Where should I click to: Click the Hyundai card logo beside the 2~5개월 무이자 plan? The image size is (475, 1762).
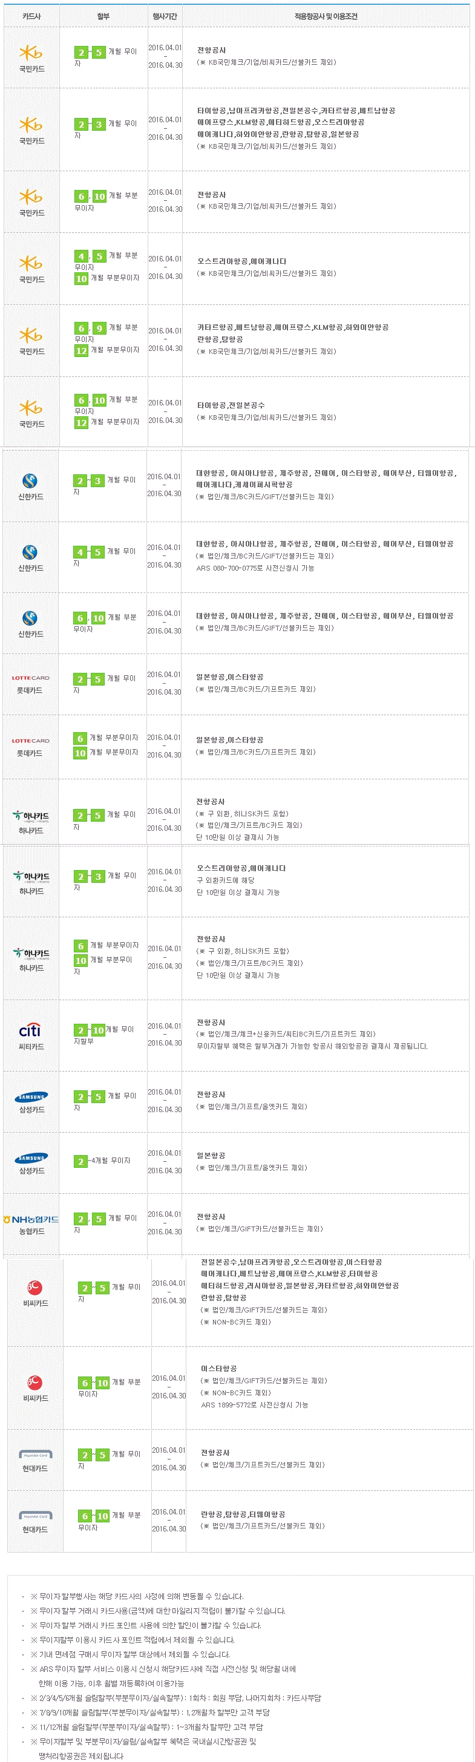pyautogui.click(x=35, y=1455)
